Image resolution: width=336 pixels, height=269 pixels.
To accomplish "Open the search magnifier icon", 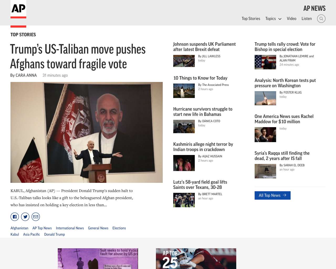I will 321,19.
